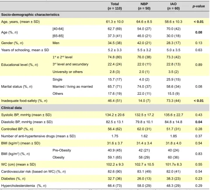Select 'Inadequate food-safety (%, n)' label
Image resolution: width=210 pixels, height=190 pixels.
(24, 100)
